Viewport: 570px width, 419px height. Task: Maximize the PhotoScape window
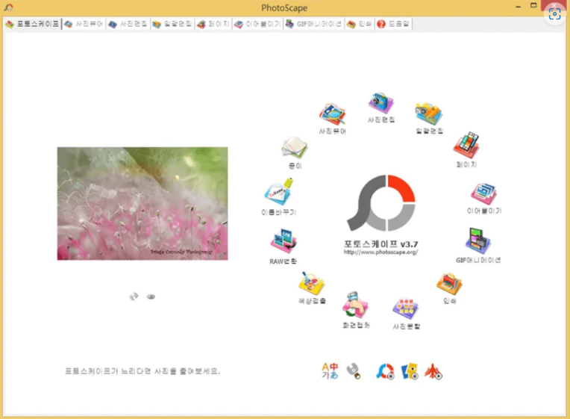(533, 5)
